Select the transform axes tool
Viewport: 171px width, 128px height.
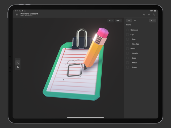[18, 63]
